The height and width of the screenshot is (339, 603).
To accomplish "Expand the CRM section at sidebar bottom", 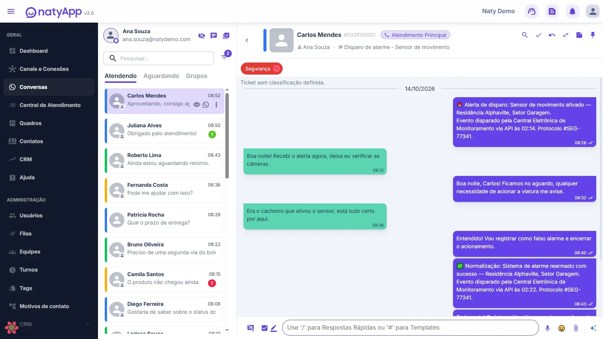I will [x=49, y=324].
